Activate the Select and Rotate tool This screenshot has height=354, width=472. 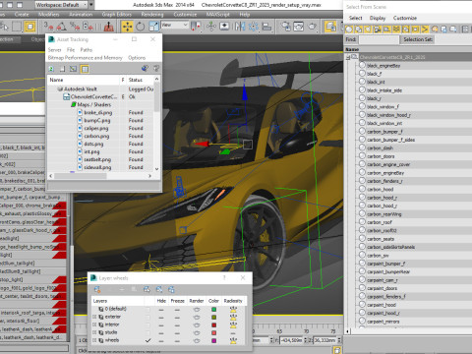[141, 27]
